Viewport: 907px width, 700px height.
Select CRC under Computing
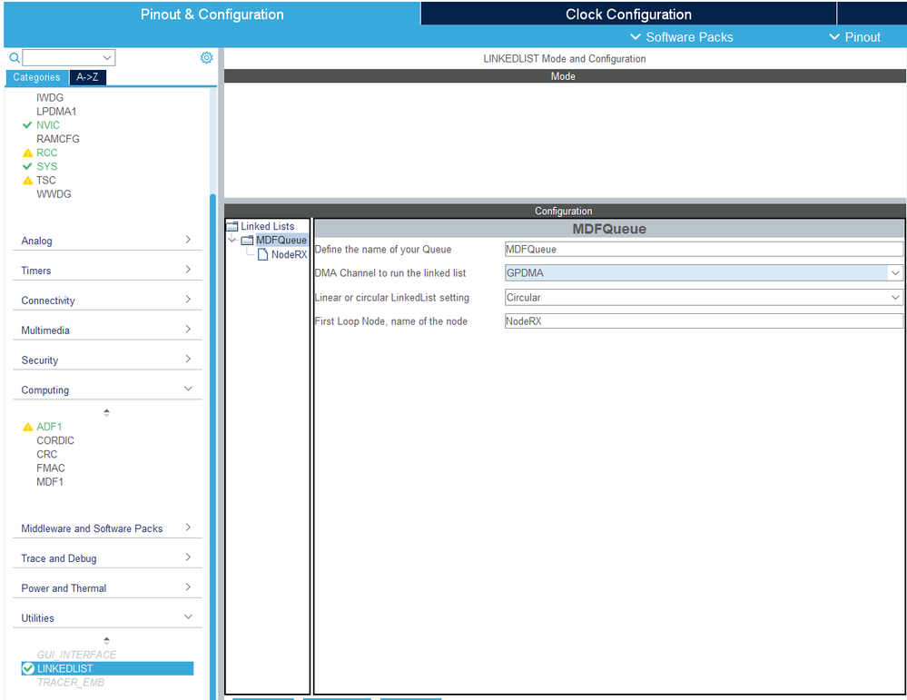[47, 455]
